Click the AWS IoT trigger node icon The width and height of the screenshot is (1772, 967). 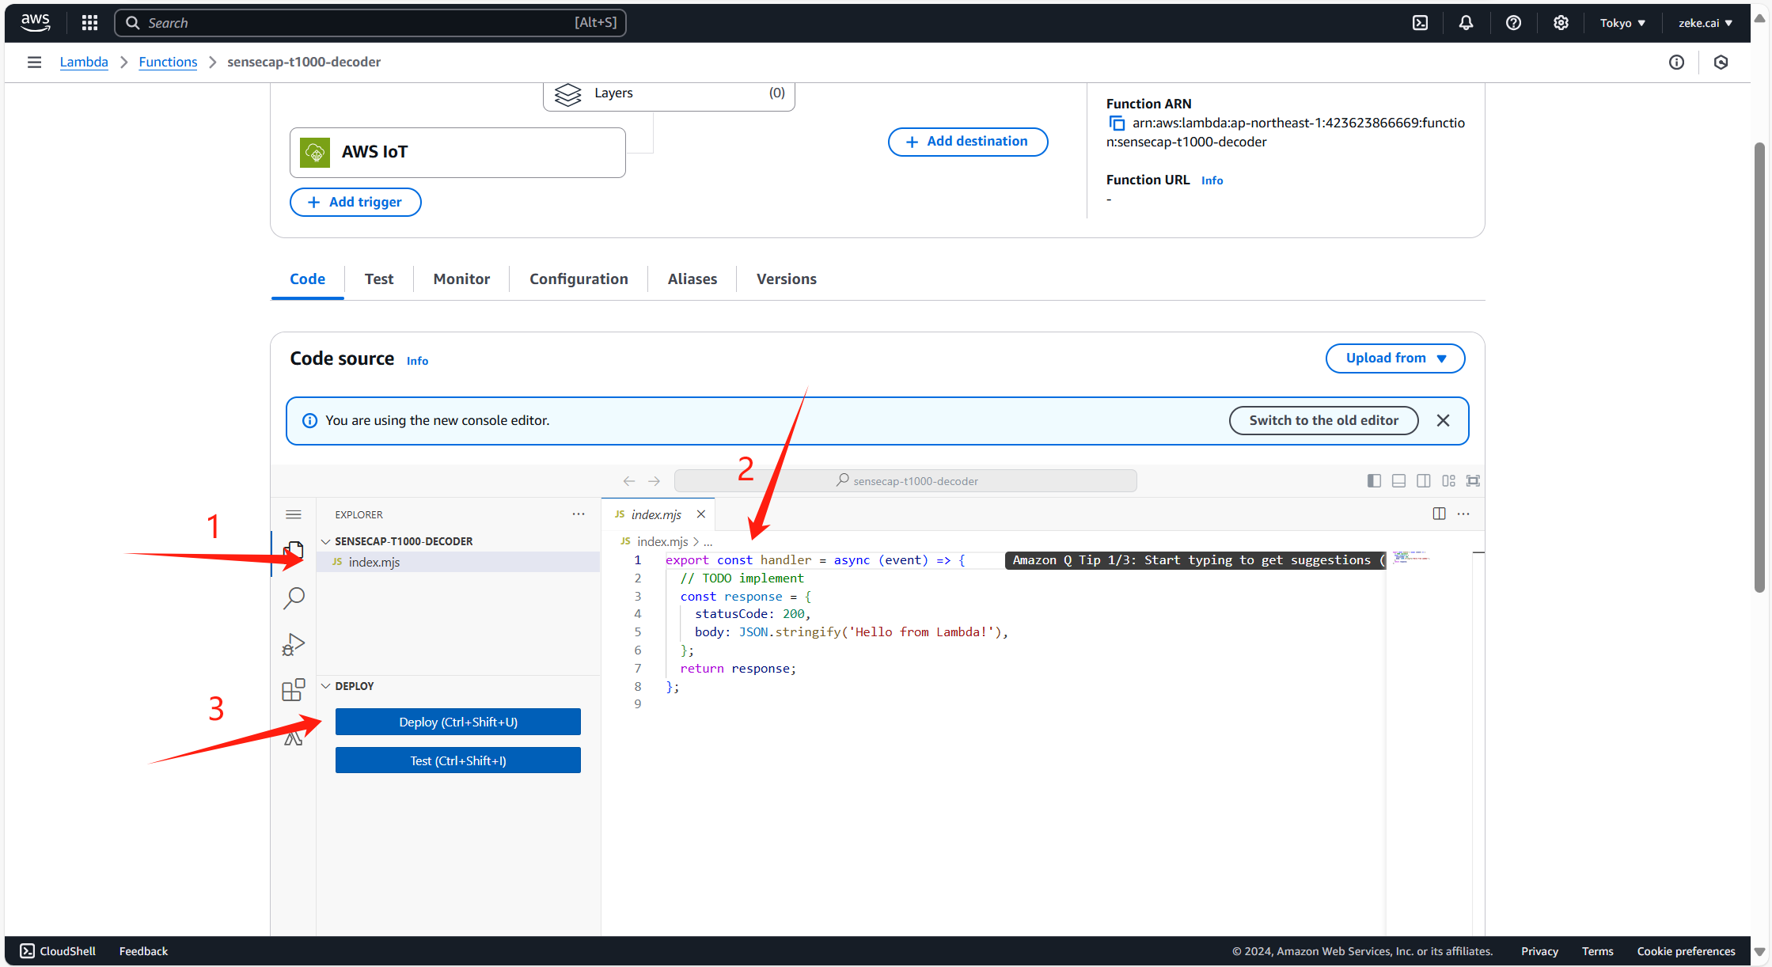(x=314, y=151)
